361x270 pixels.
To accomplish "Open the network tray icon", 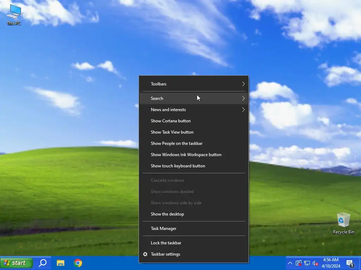I will tap(307, 263).
